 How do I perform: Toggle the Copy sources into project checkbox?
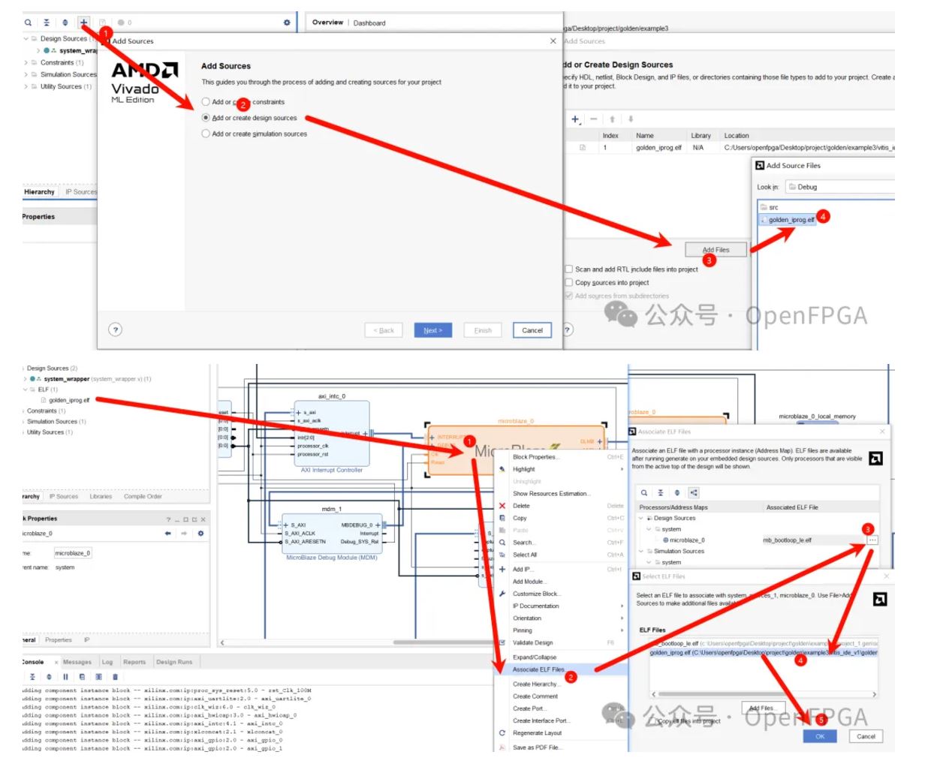[x=568, y=282]
